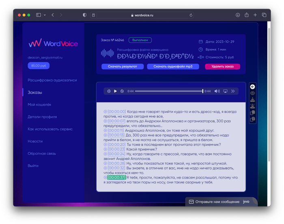Viewport: 284px width, 224px height.
Task: Toggle the Safari sidebar button
Action: click(39, 15)
